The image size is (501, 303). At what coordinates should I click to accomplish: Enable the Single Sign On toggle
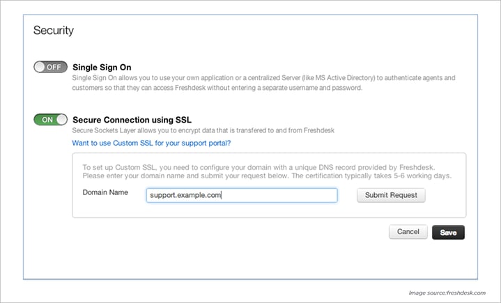pyautogui.click(x=50, y=67)
